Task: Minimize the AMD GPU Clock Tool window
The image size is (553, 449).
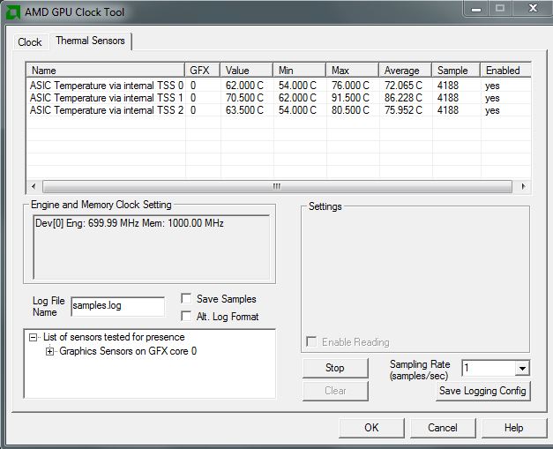Action: [x=475, y=9]
